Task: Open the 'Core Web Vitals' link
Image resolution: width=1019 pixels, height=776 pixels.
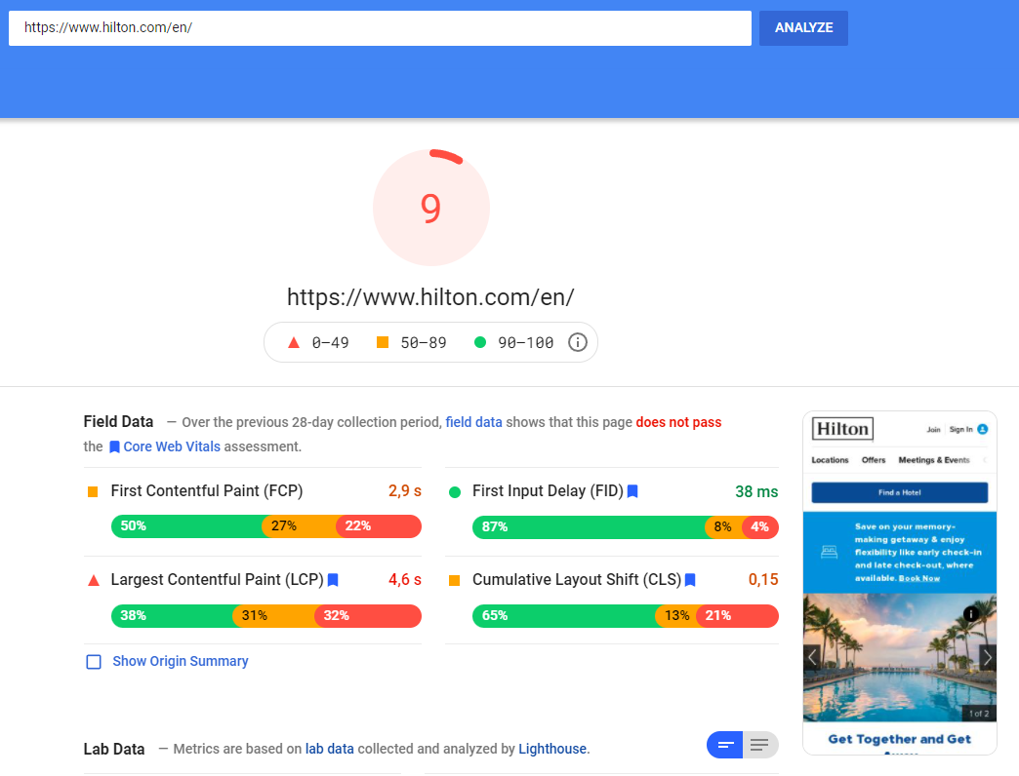Action: tap(172, 446)
